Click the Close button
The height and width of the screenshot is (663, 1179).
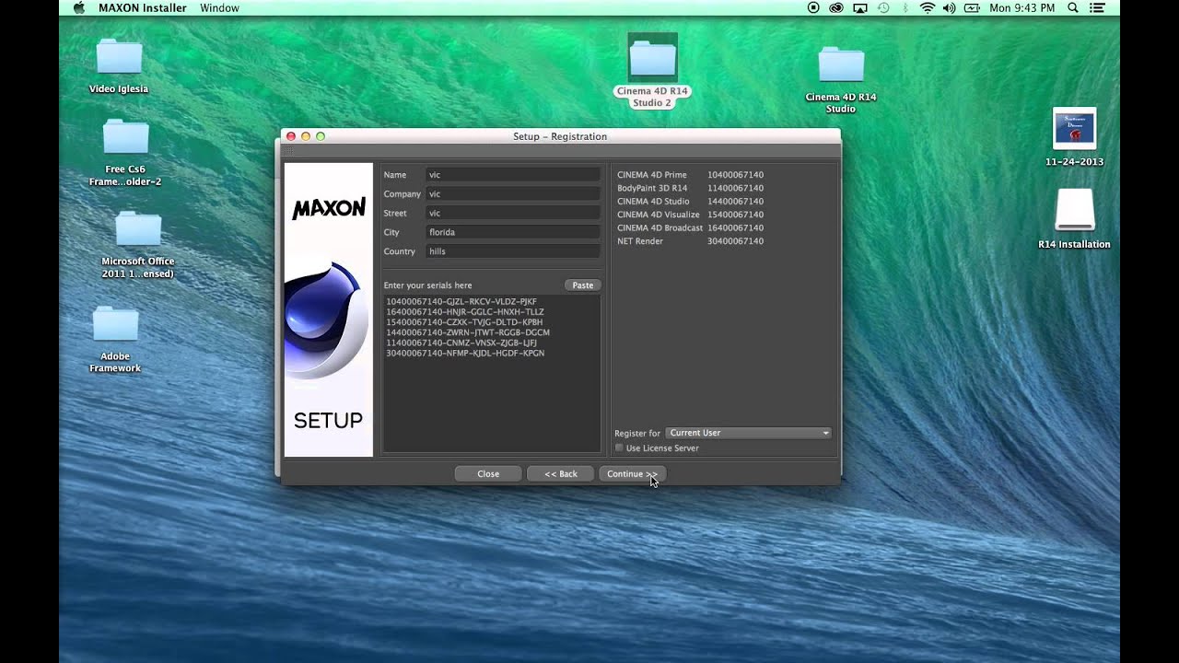[x=488, y=474]
